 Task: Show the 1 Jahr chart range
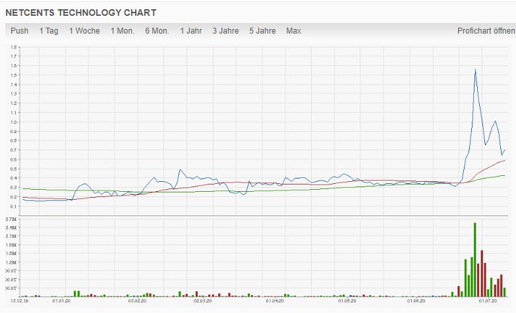pyautogui.click(x=191, y=31)
